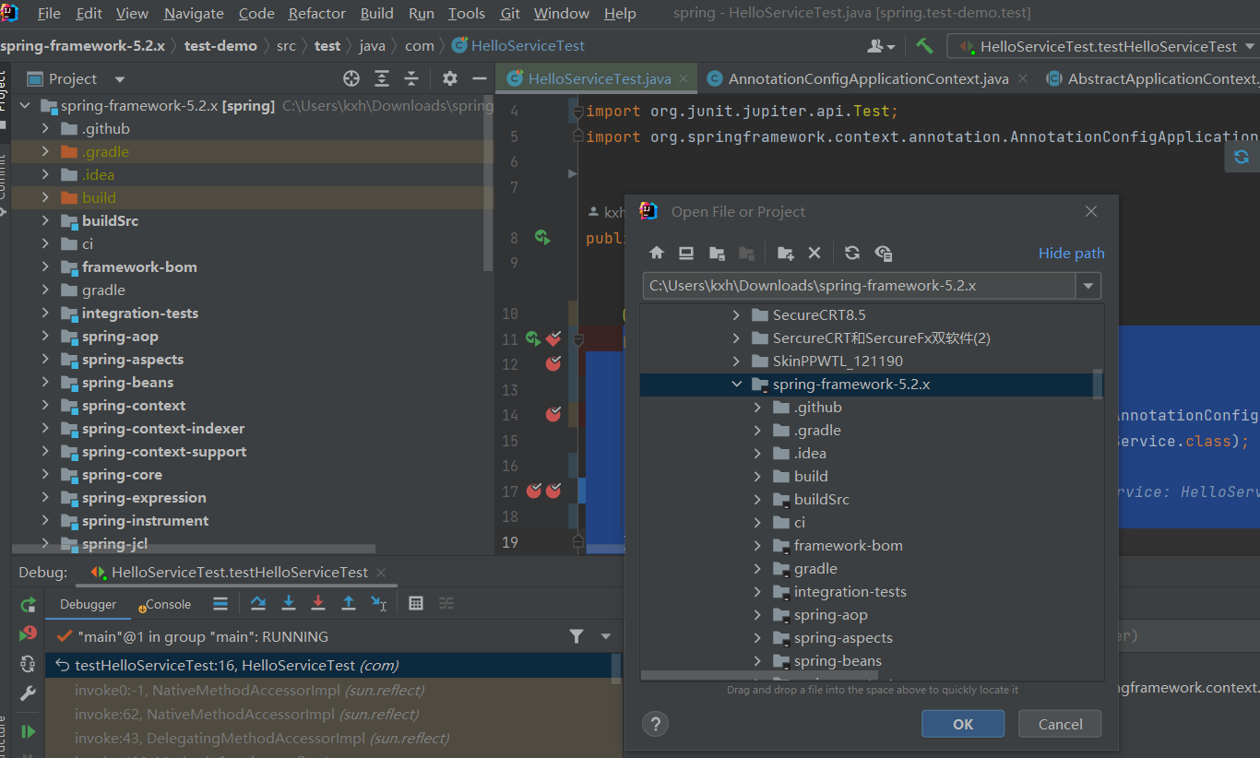
Task: Collapse spring-framework-5.2.x folder in the dialog tree
Action: pyautogui.click(x=736, y=385)
